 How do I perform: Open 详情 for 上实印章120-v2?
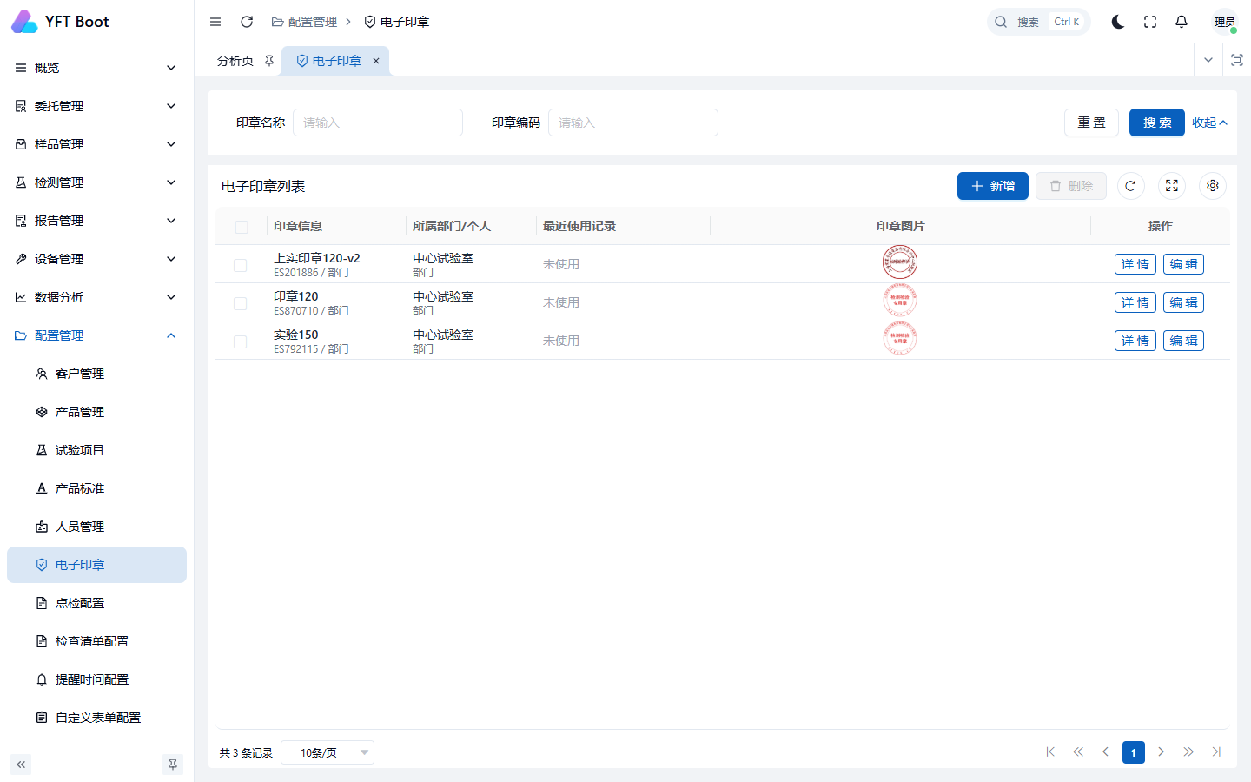(1135, 264)
